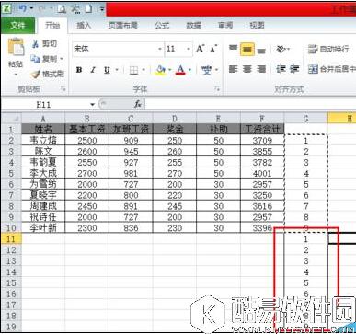Select row 11 header
Screen dimensions: 356x334
click(x=11, y=238)
